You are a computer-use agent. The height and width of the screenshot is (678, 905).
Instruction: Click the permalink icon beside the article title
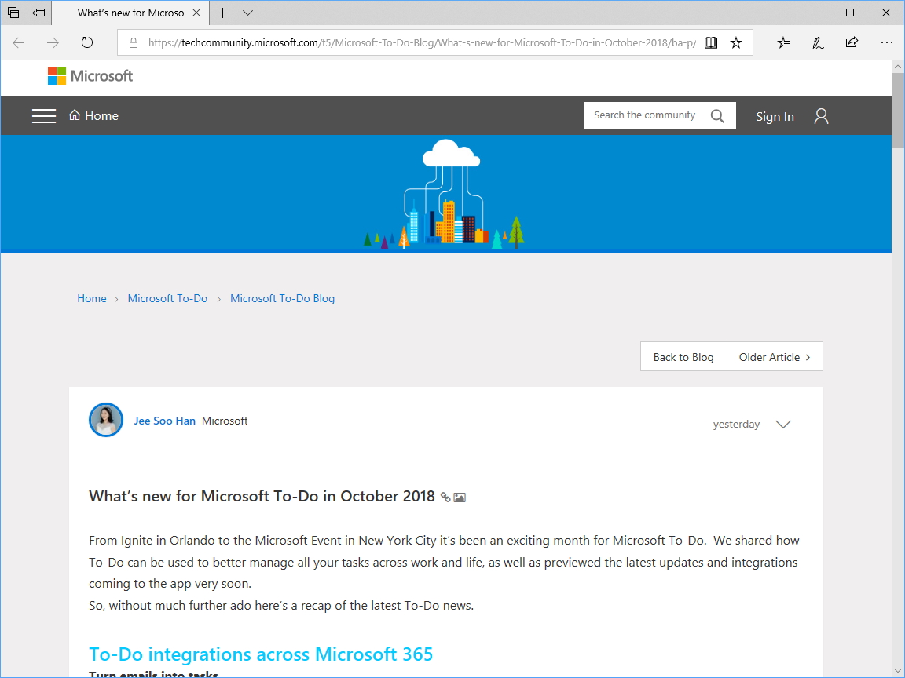pyautogui.click(x=445, y=497)
